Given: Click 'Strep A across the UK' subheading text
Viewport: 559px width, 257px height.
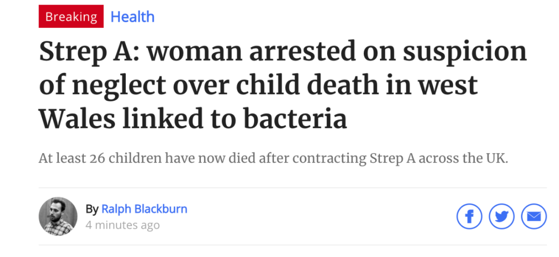Looking at the screenshot, I should click(x=438, y=158).
